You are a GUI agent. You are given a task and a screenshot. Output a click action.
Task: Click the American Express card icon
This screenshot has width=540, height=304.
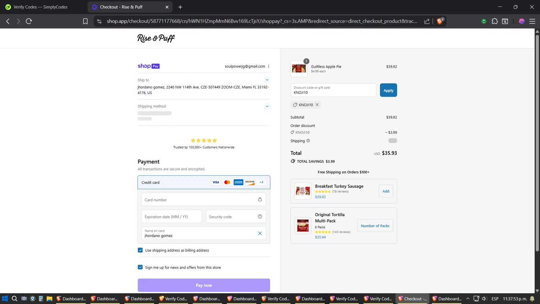point(238,182)
